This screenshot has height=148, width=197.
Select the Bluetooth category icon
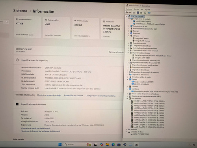[x=131, y=33]
